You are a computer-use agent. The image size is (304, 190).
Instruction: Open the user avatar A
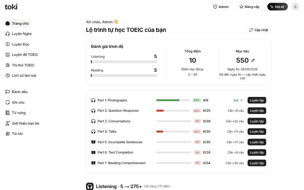(295, 7)
